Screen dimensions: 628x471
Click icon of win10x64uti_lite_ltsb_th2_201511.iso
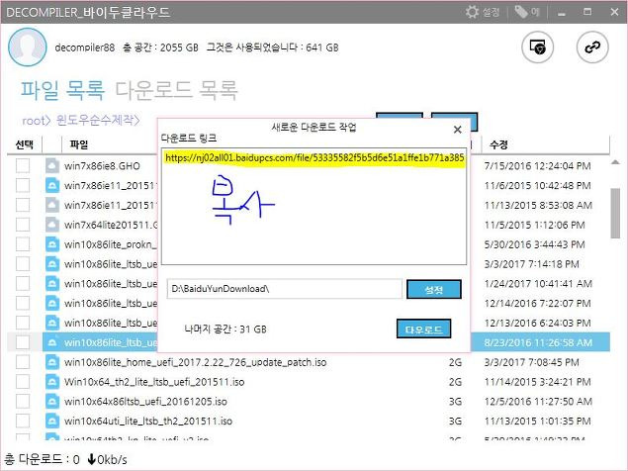[52, 421]
